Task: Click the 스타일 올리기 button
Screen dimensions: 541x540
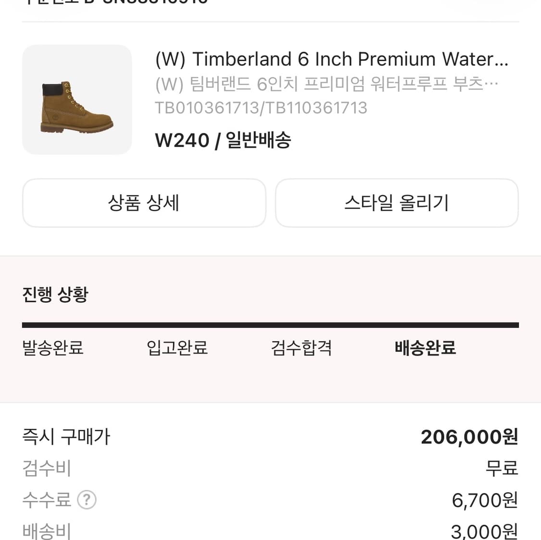Action: (x=396, y=203)
